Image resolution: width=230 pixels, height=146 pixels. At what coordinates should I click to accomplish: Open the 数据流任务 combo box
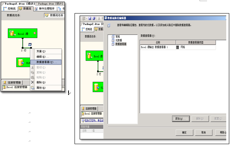click(54, 15)
